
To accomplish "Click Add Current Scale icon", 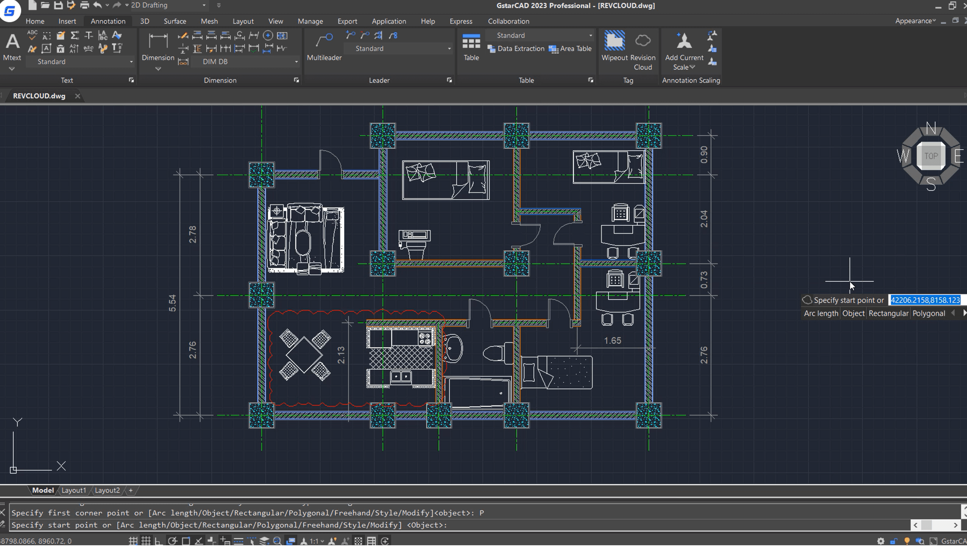I will (x=684, y=51).
